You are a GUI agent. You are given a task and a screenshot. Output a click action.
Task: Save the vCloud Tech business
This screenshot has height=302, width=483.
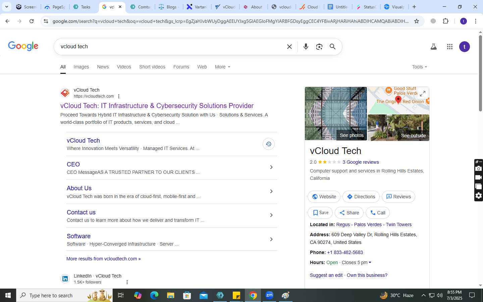click(320, 213)
